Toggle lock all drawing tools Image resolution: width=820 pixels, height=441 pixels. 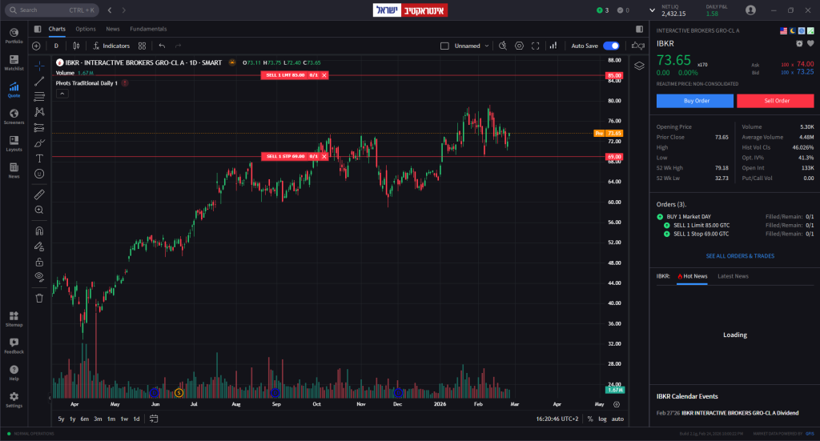tap(39, 262)
